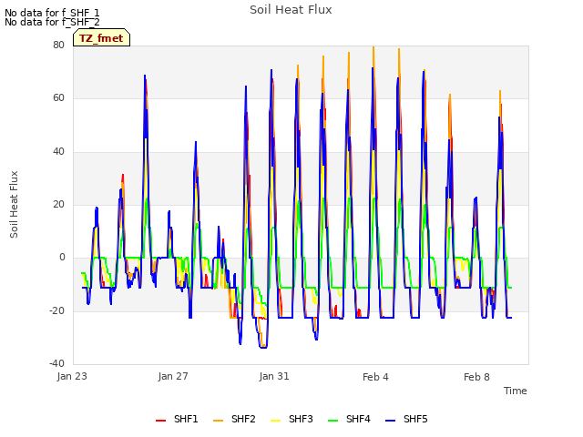Click the TZ_fmet annotation box
The image size is (583, 437).
[x=101, y=38]
